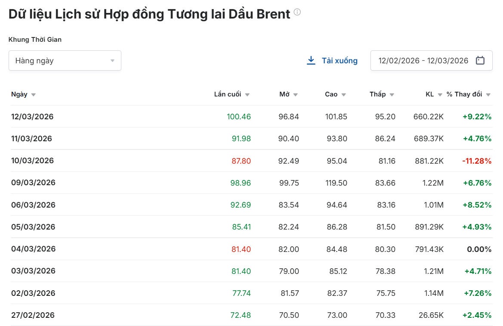Click the 27/02/2026 date cell
Image resolution: width=503 pixels, height=326 pixels.
33,315
